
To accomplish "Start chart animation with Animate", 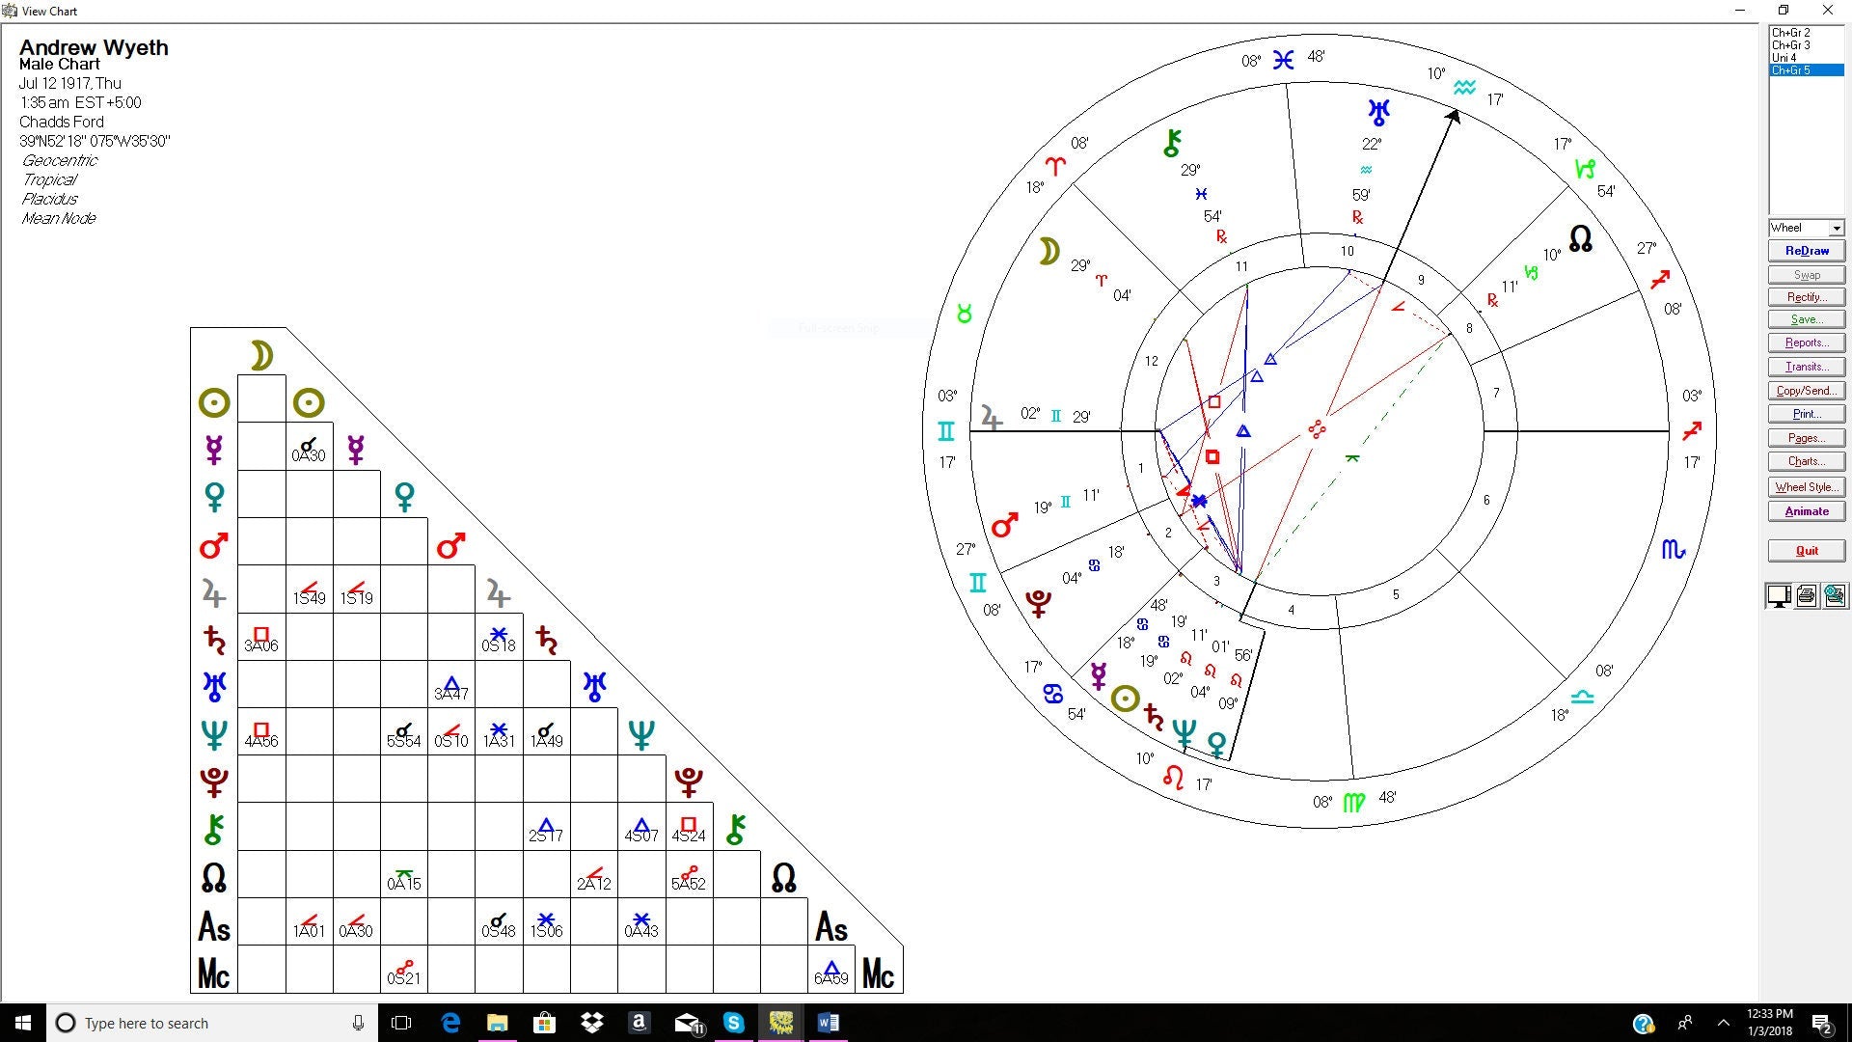I will click(x=1807, y=511).
